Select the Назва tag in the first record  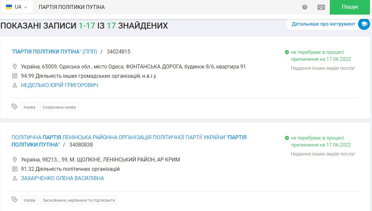(x=30, y=107)
